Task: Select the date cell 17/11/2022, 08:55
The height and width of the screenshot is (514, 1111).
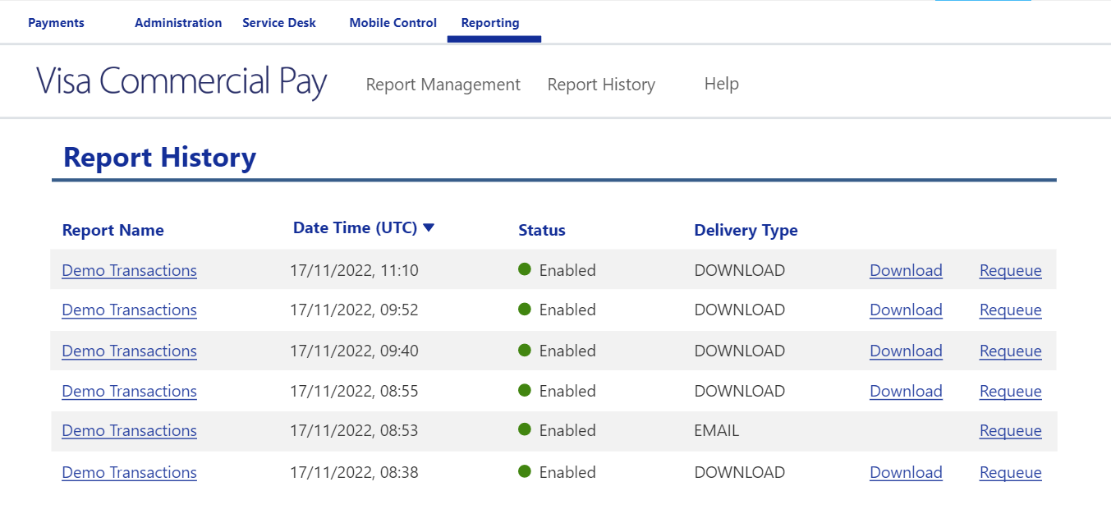Action: (354, 391)
